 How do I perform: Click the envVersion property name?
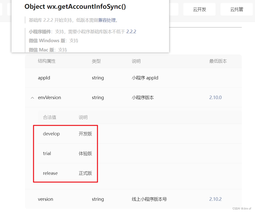pos(49,98)
